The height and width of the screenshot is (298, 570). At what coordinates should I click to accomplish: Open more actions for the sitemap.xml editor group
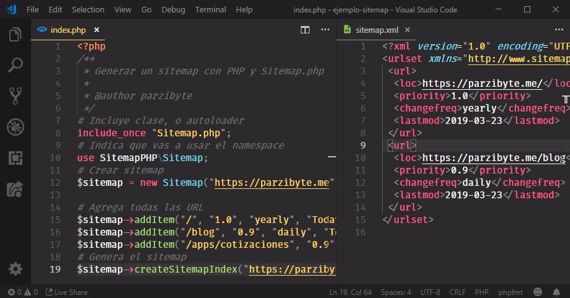559,30
